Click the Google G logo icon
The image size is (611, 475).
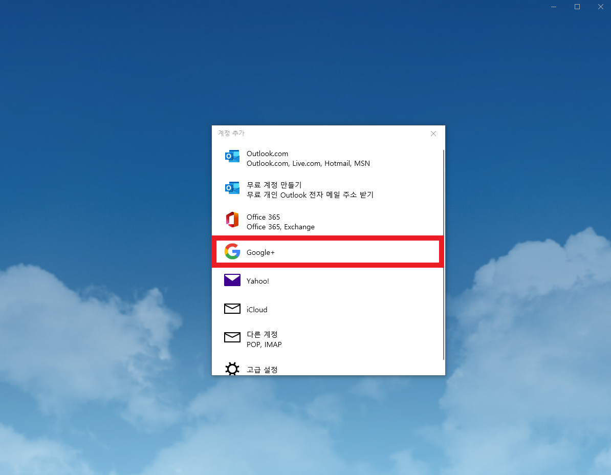232,252
